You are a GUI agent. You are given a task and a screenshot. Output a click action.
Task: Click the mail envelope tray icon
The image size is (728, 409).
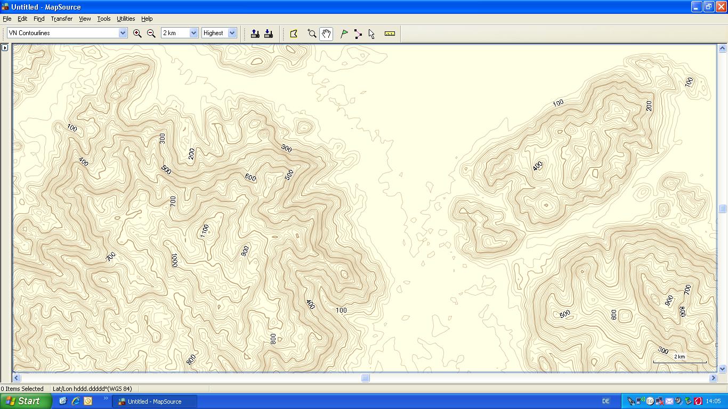(x=669, y=402)
